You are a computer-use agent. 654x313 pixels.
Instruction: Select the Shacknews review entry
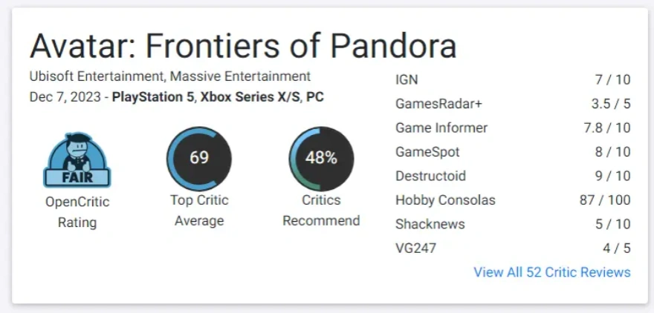click(430, 224)
